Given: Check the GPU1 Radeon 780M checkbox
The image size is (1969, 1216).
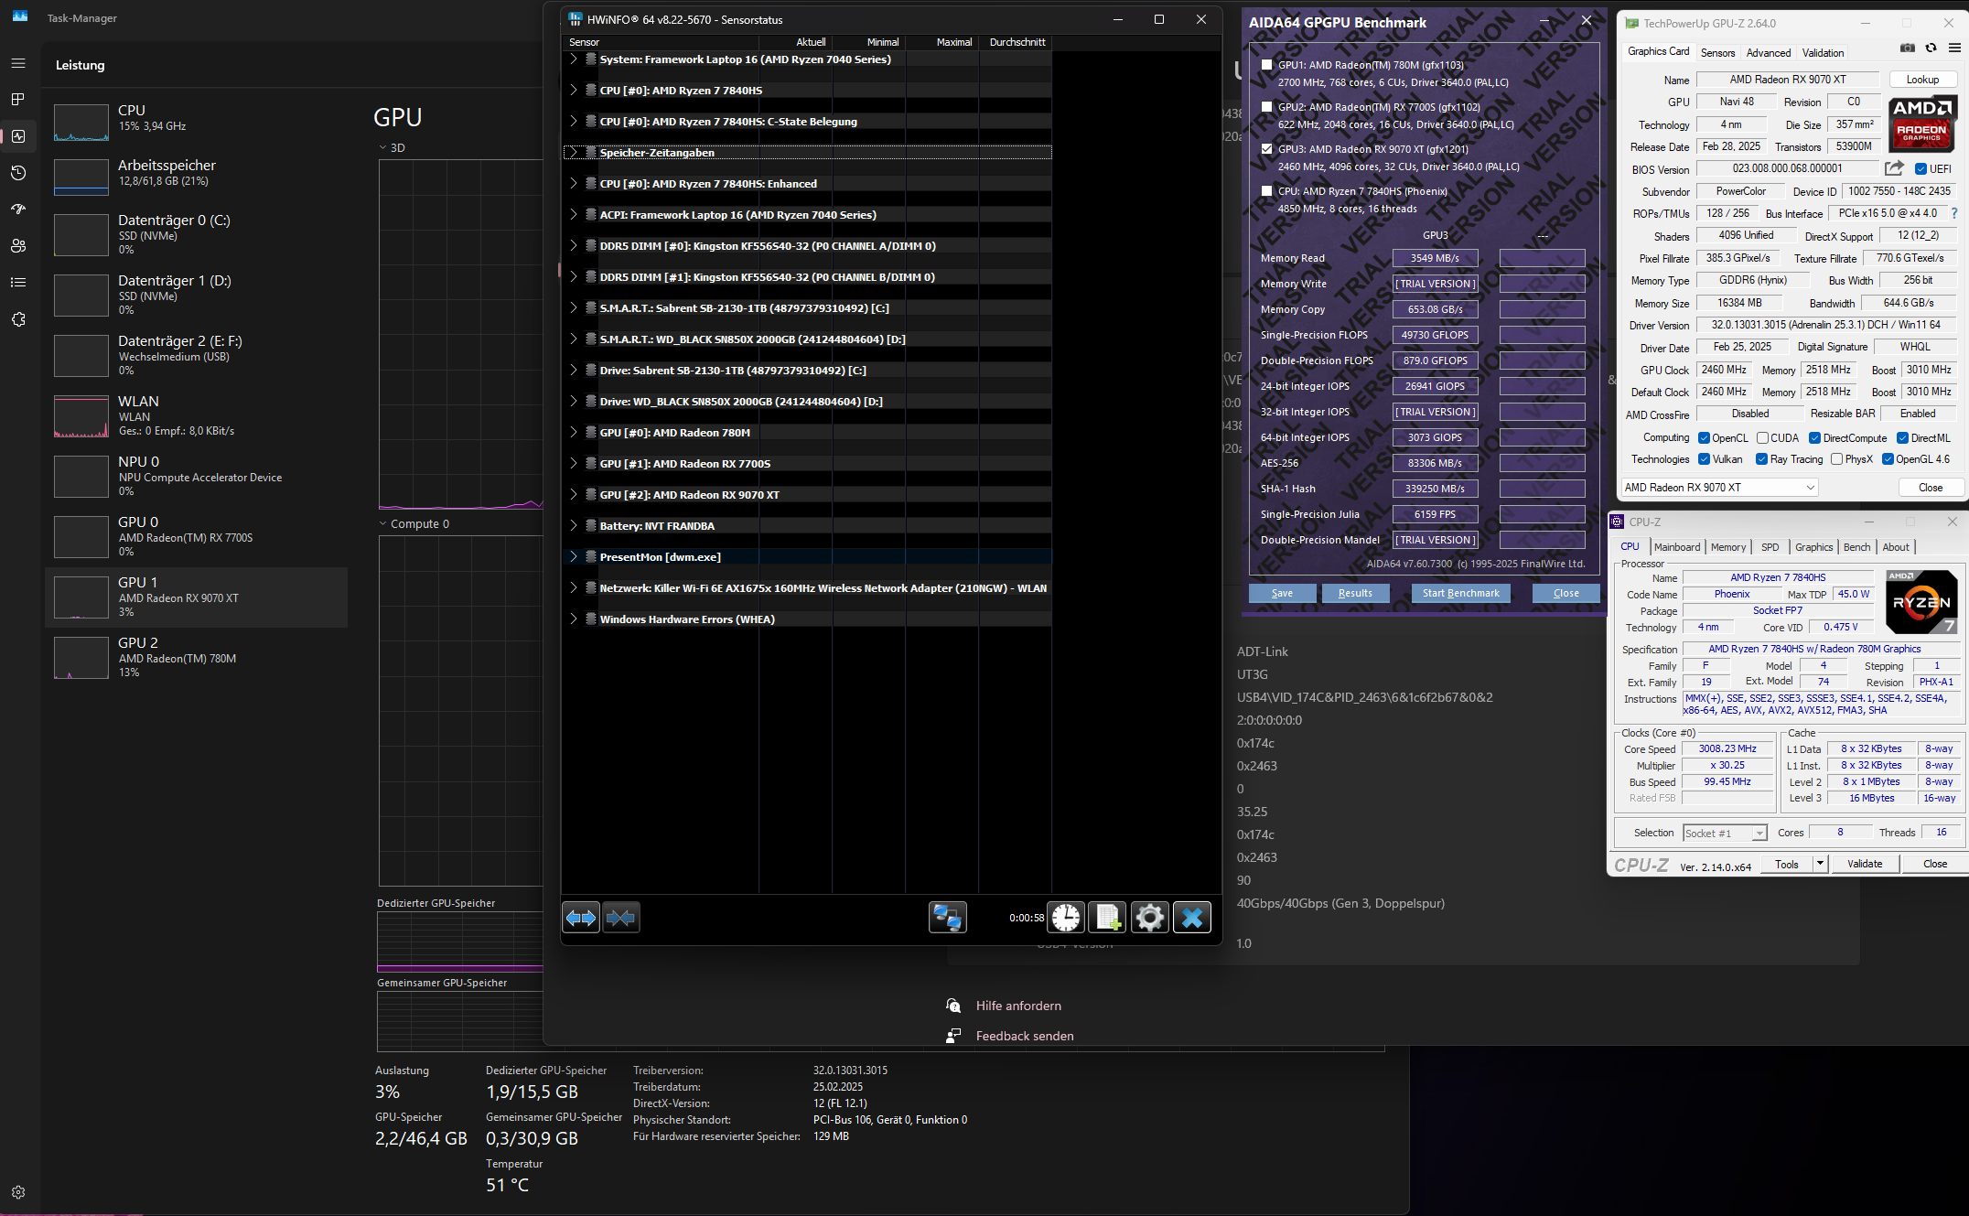Looking at the screenshot, I should click(x=1267, y=65).
